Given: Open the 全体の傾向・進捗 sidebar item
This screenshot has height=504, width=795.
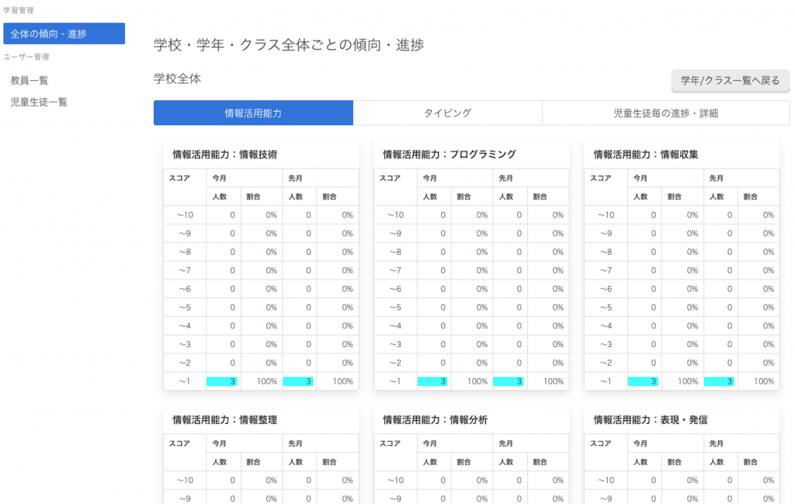Looking at the screenshot, I should point(64,33).
